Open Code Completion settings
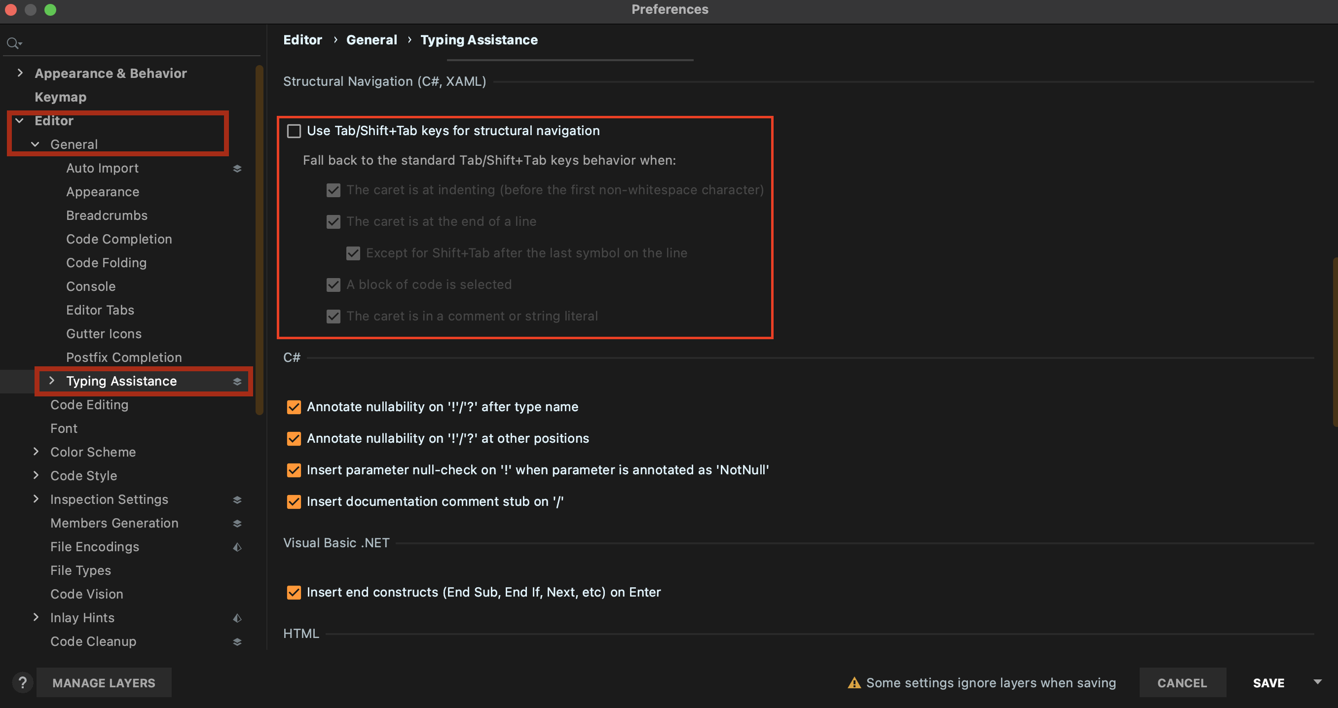This screenshot has width=1338, height=708. [x=119, y=239]
